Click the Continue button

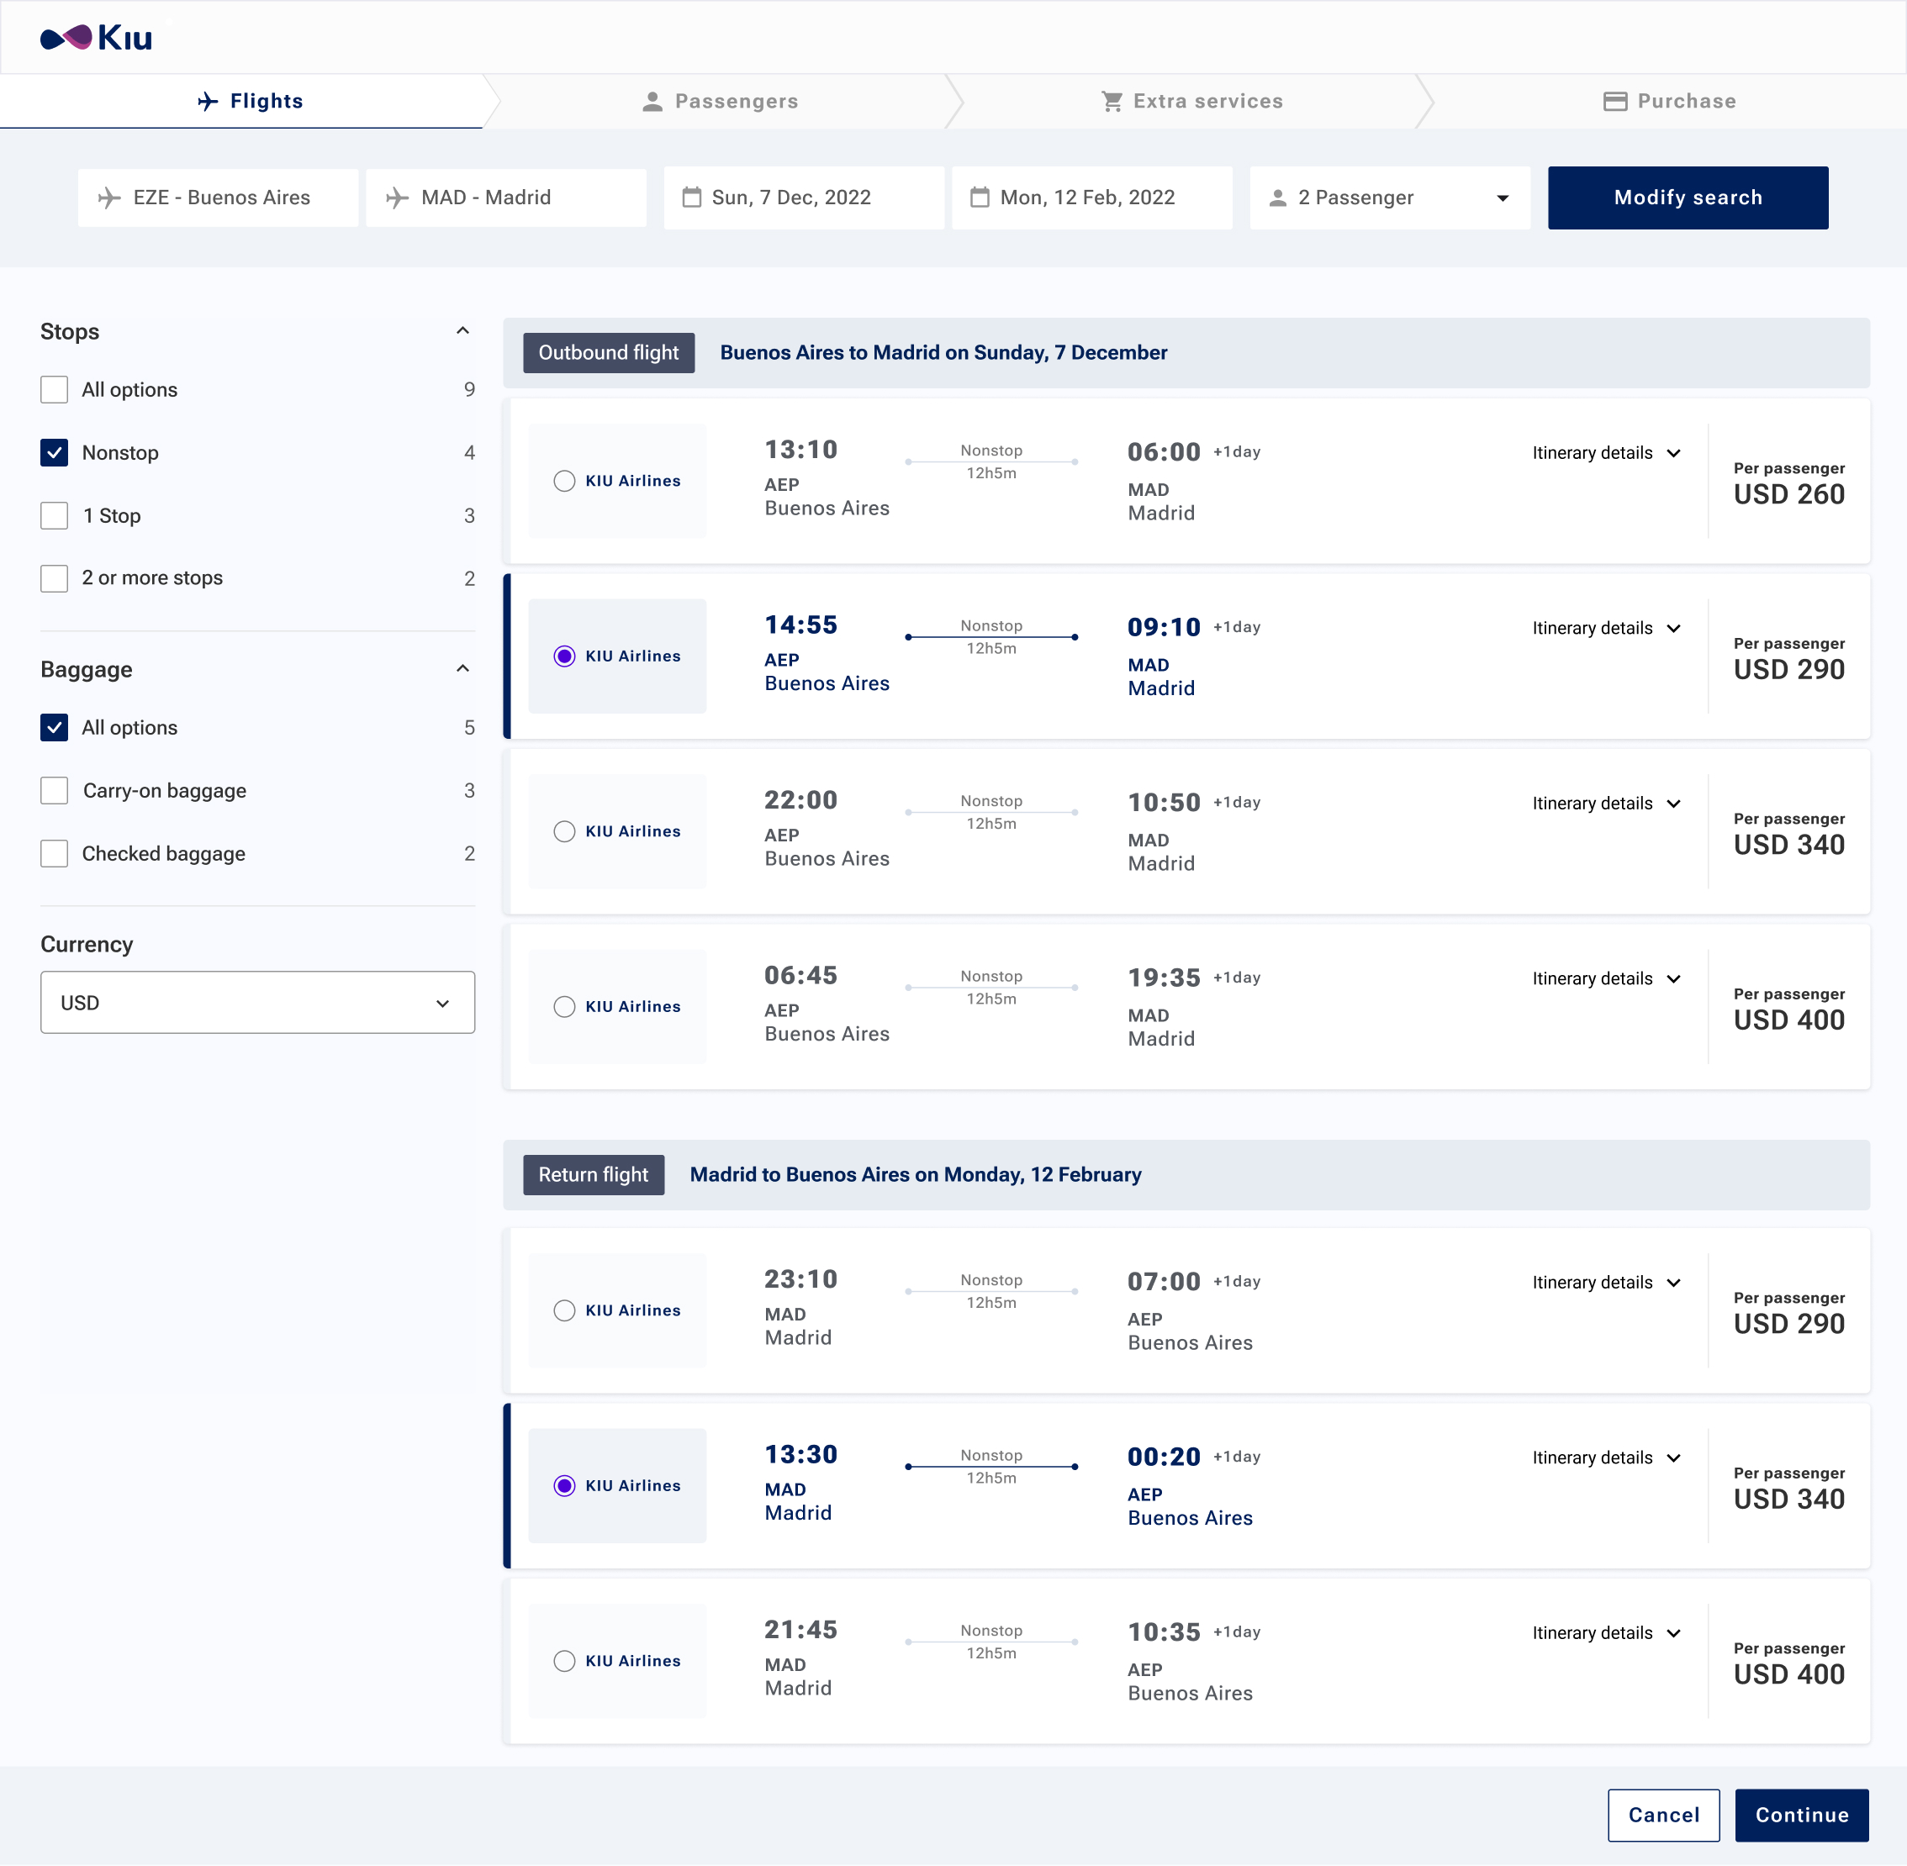[1800, 1815]
